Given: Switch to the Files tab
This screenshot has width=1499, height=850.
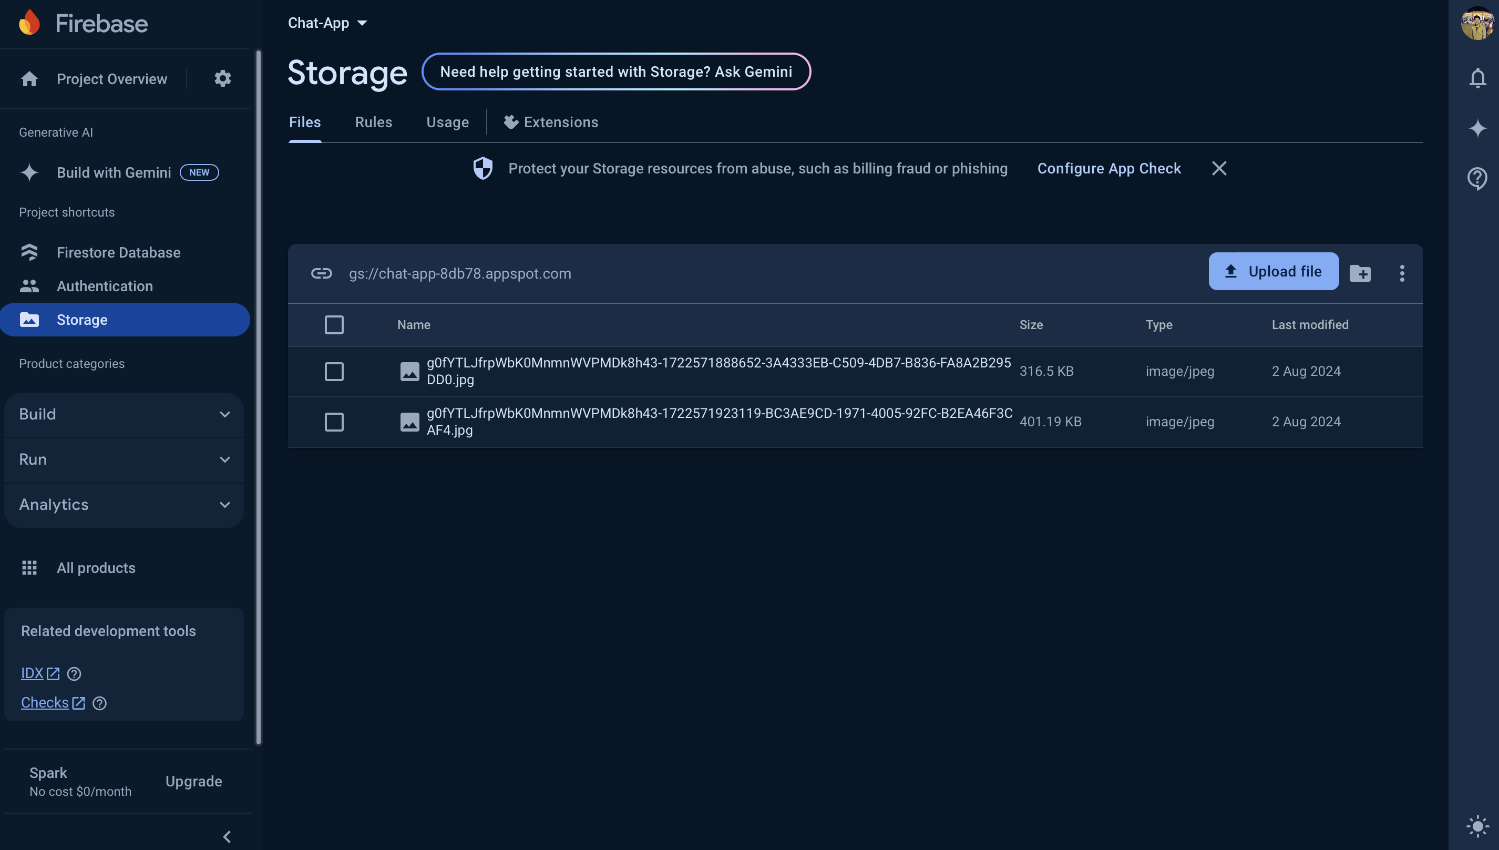Looking at the screenshot, I should point(305,122).
